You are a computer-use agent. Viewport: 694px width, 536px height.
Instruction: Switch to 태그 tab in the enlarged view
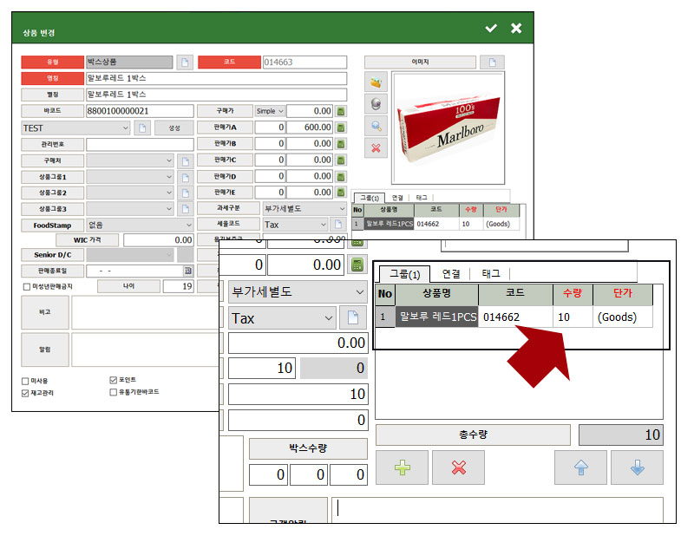pos(491,274)
